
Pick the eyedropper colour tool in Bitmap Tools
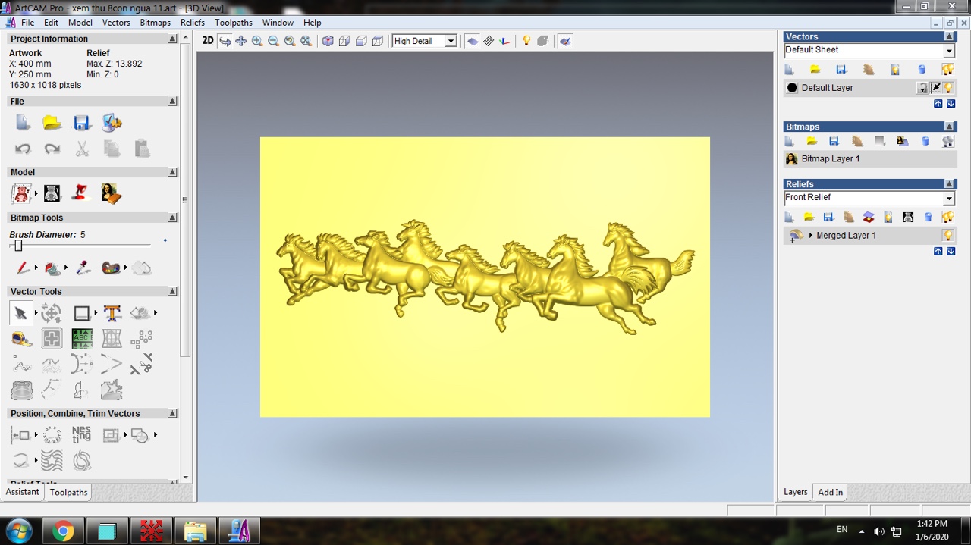(x=83, y=268)
